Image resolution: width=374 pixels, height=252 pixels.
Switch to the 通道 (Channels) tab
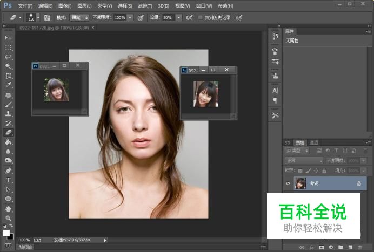coord(314,142)
